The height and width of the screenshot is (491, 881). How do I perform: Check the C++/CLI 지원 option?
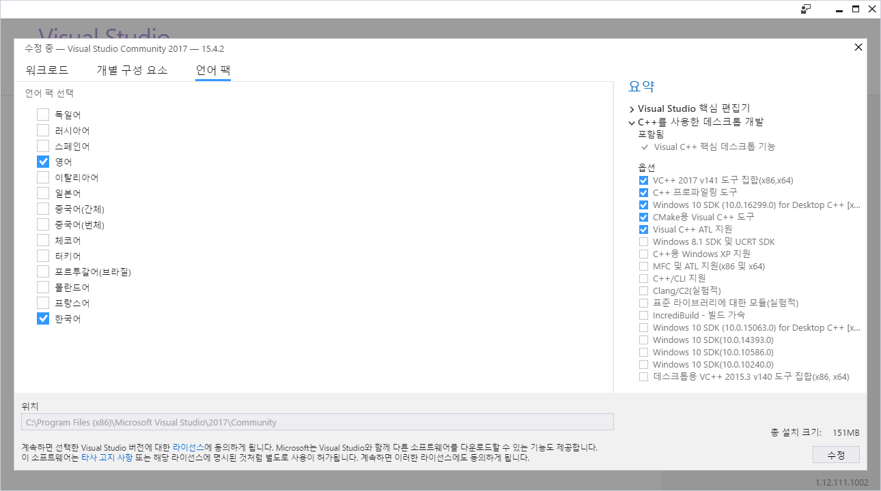(643, 279)
